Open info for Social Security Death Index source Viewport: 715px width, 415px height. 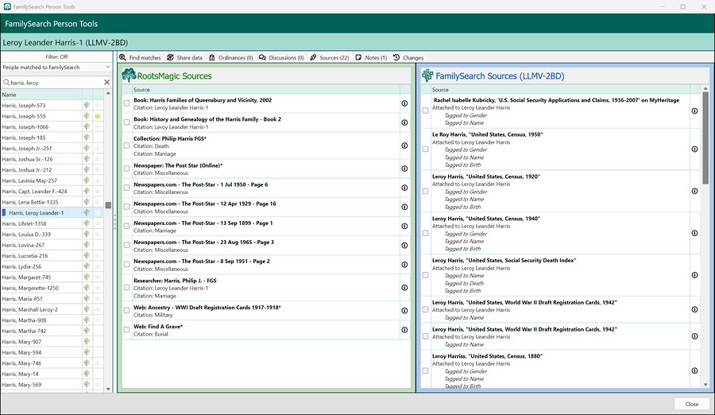[694, 275]
